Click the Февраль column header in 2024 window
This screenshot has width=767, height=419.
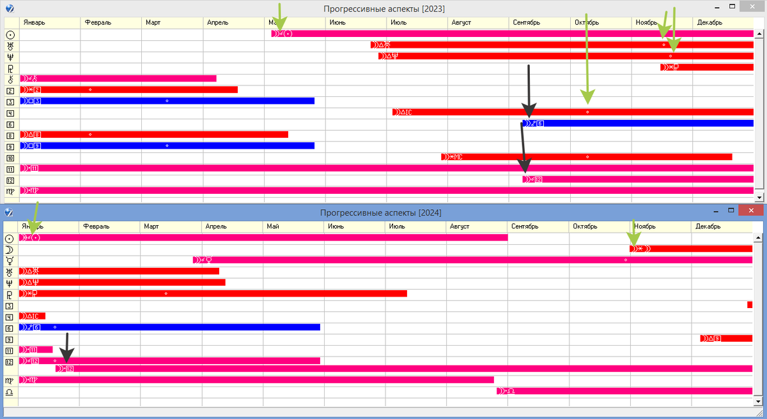110,226
